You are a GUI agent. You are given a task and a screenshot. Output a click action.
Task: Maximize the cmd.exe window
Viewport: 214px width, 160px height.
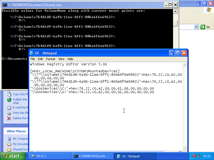pyautogui.click(x=170, y=5)
